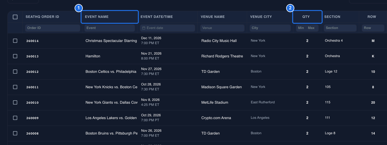
Task: Click East Rutherford city cell
Action: (263, 102)
